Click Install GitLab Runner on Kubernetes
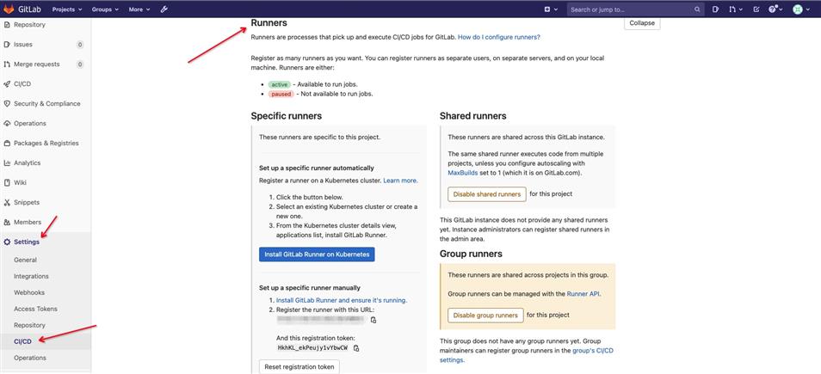Image resolution: width=821 pixels, height=374 pixels. [x=317, y=254]
